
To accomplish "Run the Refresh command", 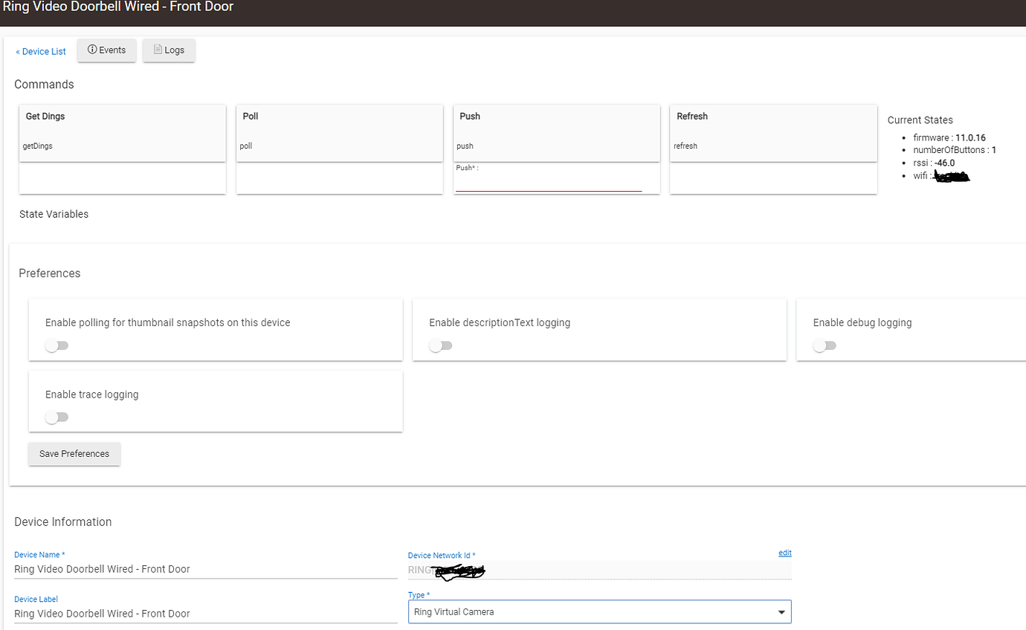I will coord(773,133).
